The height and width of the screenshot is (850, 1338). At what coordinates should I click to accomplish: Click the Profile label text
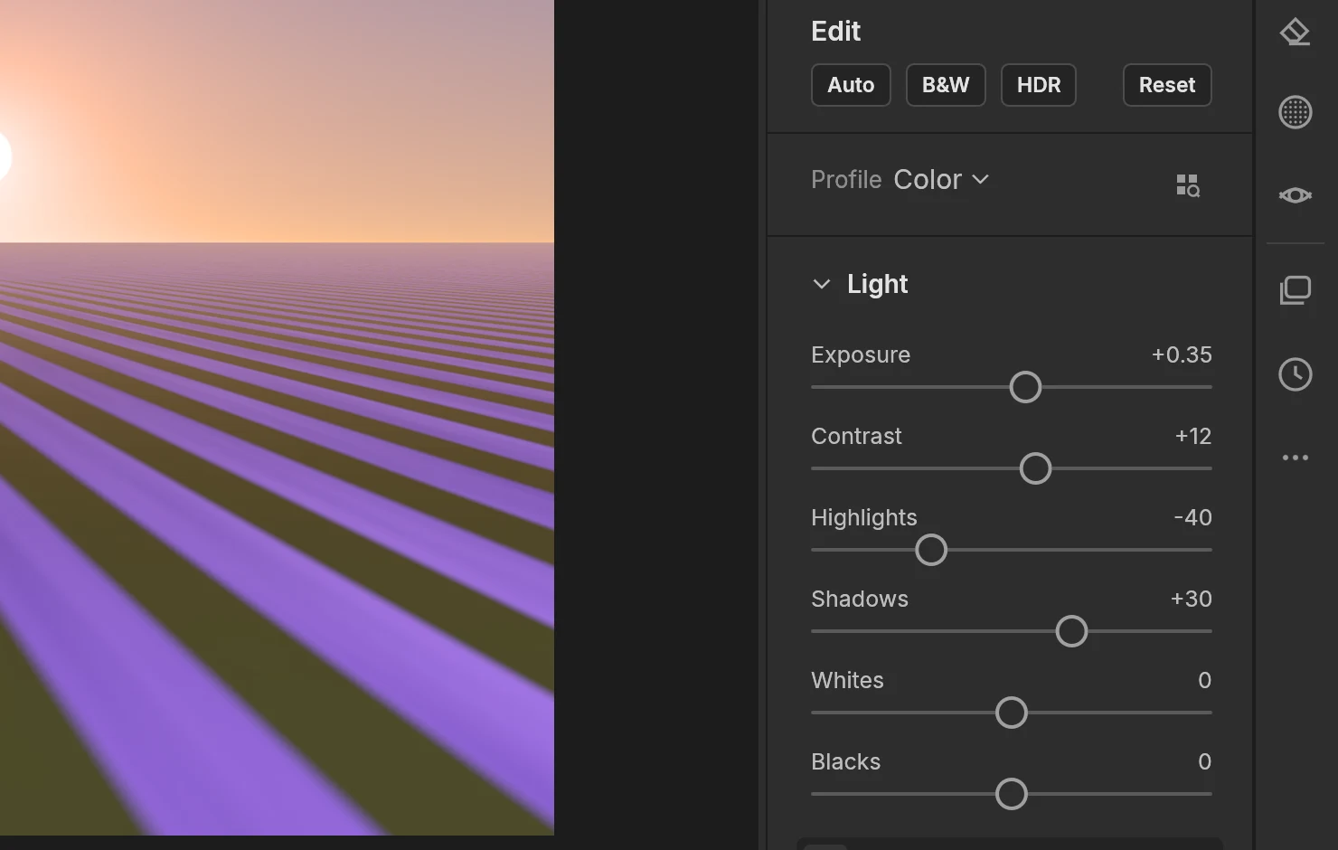[846, 180]
